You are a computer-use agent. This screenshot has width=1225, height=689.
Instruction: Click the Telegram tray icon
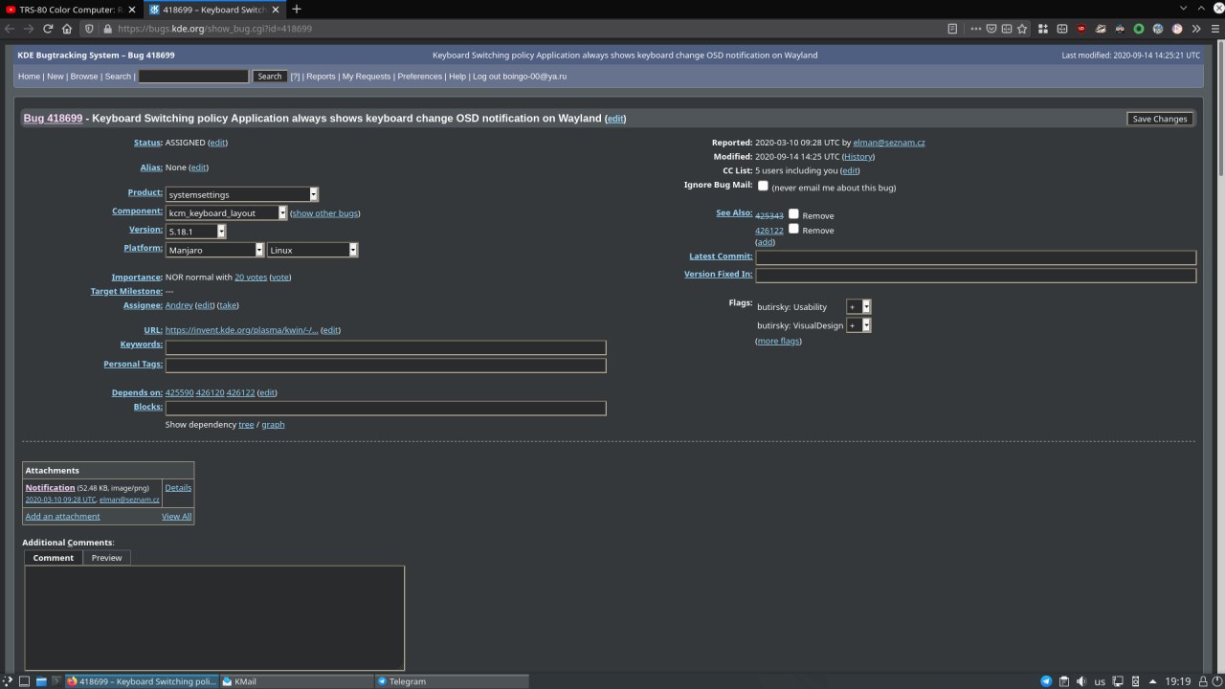click(1046, 681)
